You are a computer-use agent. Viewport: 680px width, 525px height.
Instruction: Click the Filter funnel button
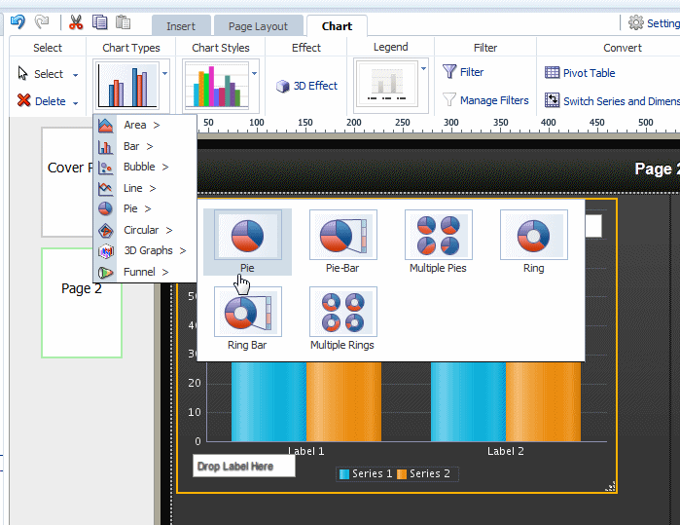pos(463,72)
